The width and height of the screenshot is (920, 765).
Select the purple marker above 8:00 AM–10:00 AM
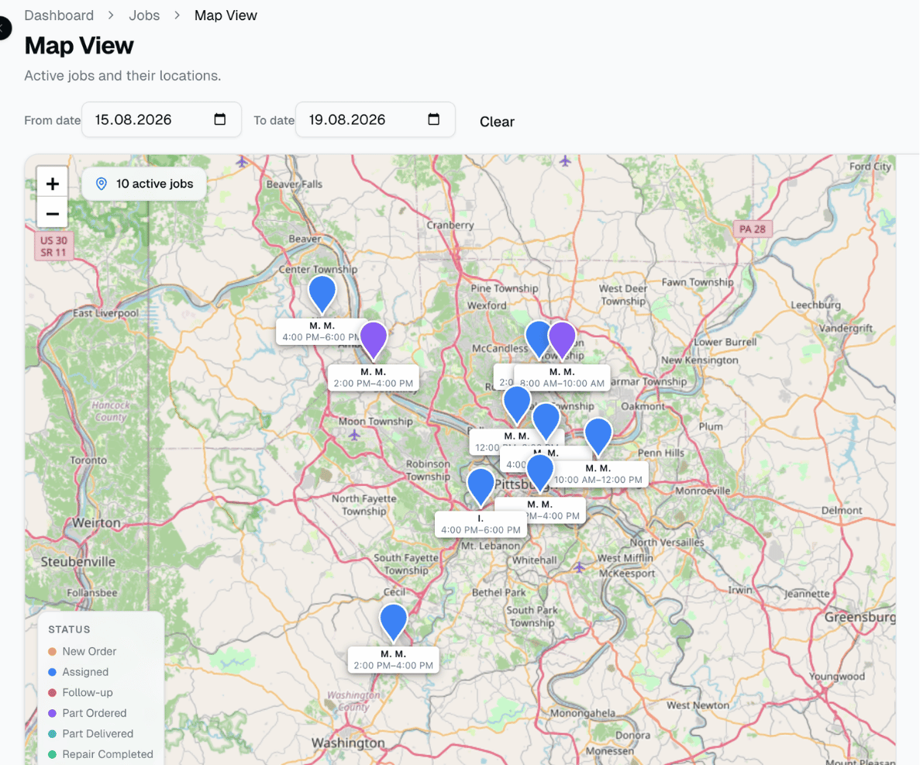click(562, 339)
